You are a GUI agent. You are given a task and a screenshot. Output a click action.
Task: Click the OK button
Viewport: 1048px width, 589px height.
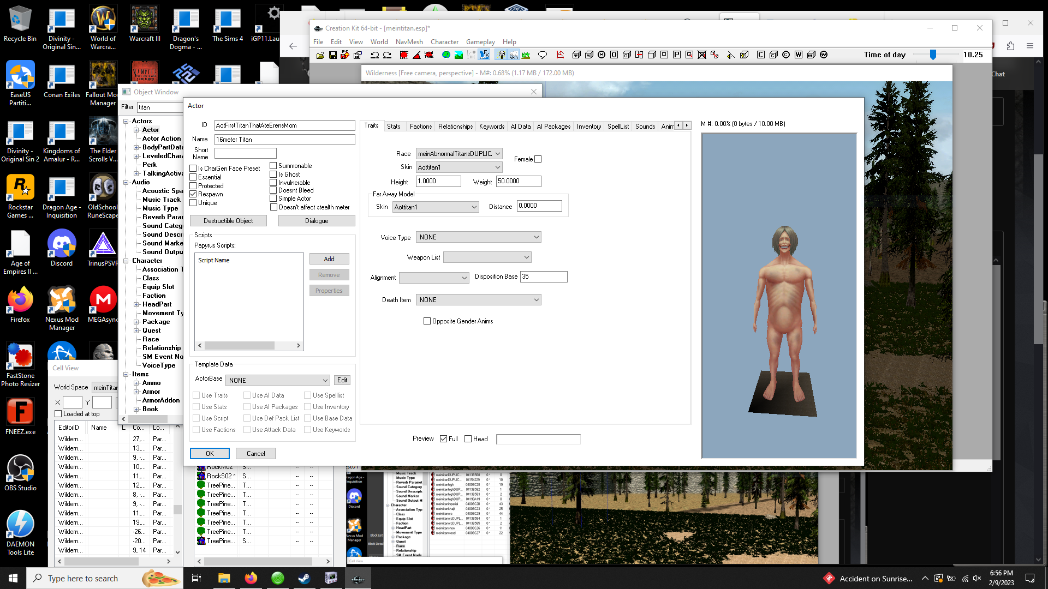(x=210, y=454)
